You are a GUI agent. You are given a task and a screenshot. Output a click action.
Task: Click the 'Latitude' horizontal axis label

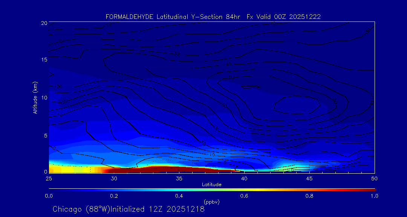[x=212, y=185]
